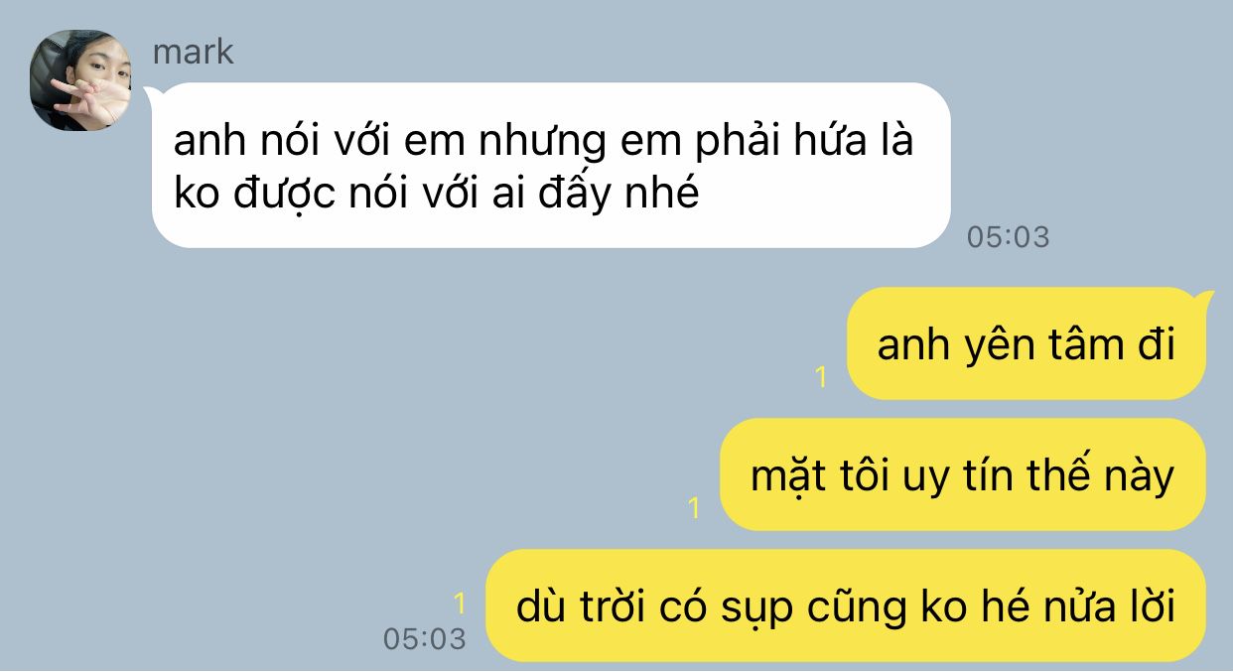The image size is (1233, 672).
Task: Click the sender name "mark"
Action: click(193, 51)
